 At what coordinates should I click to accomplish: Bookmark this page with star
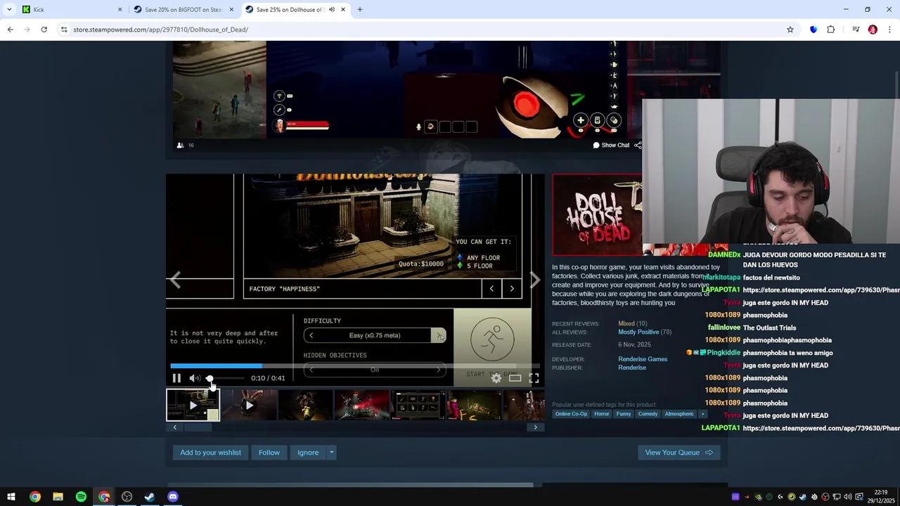point(790,30)
